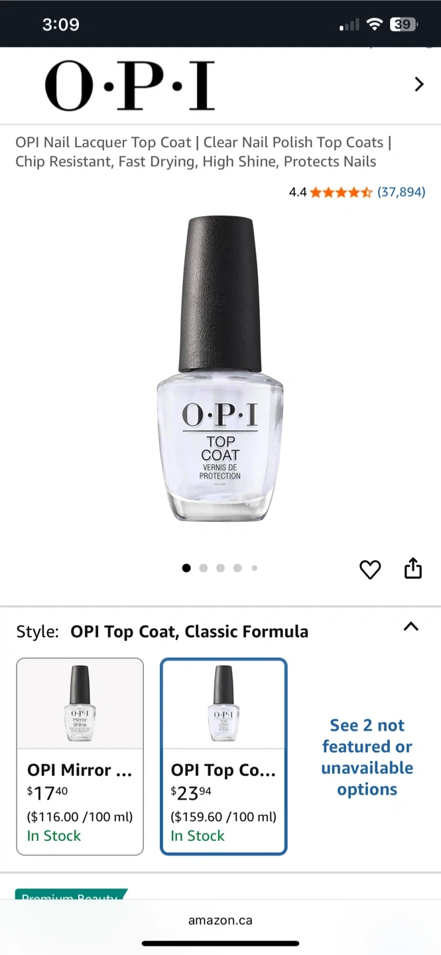The image size is (441, 955).
Task: Tap the battery indicator showing 39
Action: (403, 25)
